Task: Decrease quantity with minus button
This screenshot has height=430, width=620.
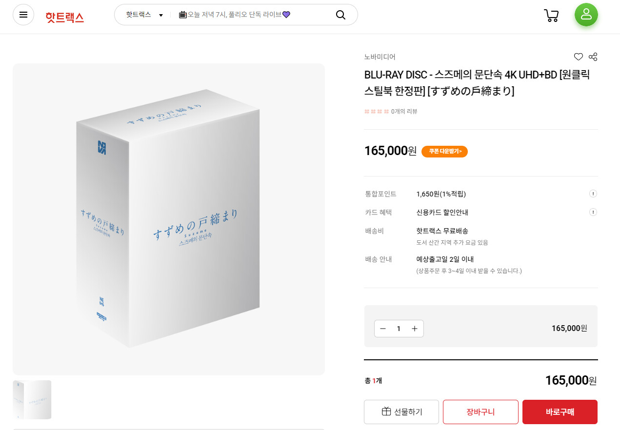Action: [383, 329]
